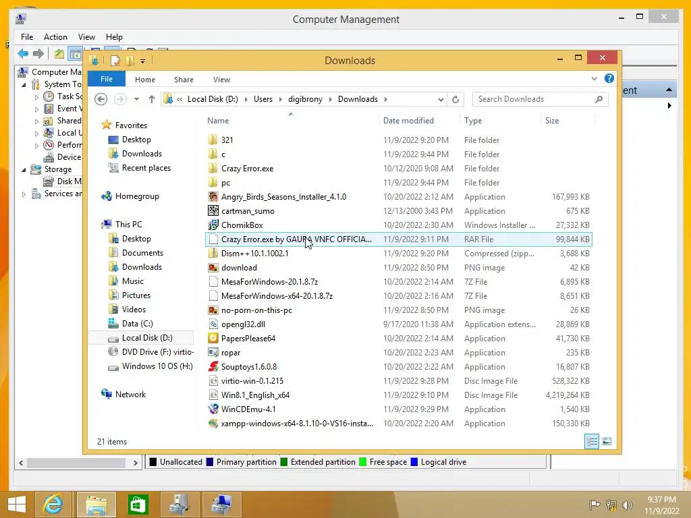This screenshot has height=518, width=691.
Task: Go up one folder level arrow
Action: [152, 100]
